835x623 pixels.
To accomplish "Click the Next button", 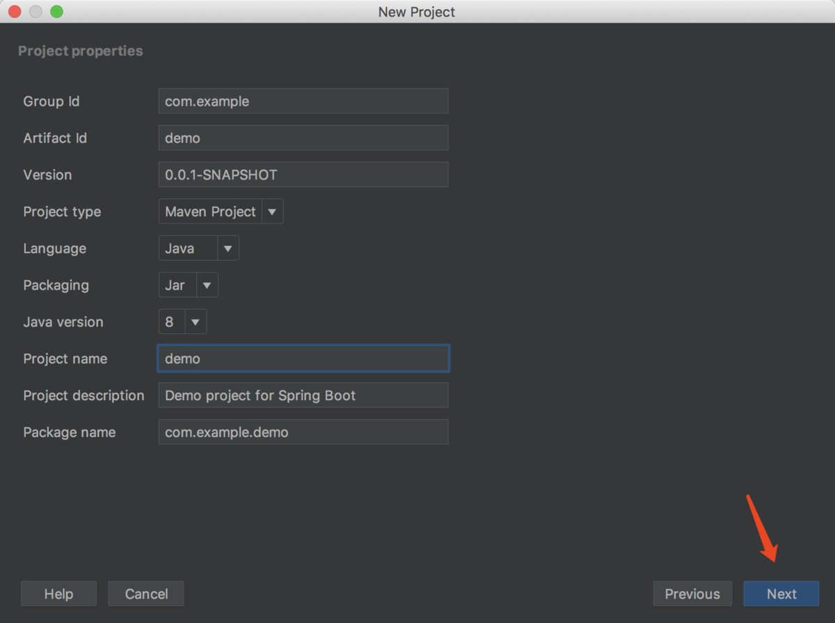I will click(x=781, y=594).
